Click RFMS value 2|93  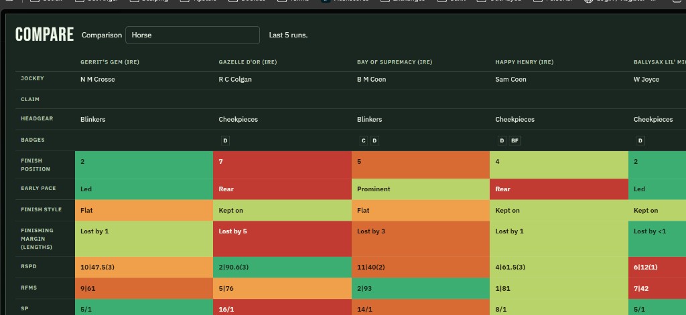(421, 288)
